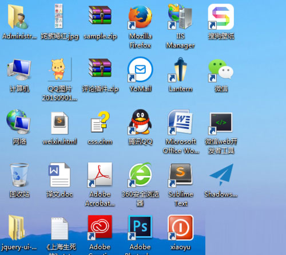This screenshot has height=255, width=286.
Task: Select the jquery-ui folder icon
Action: [x=17, y=227]
